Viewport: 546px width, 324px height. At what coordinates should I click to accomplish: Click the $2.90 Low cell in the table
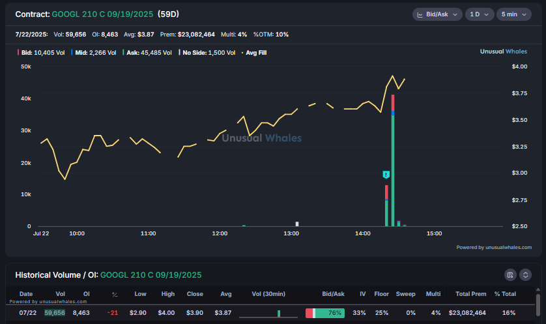click(x=138, y=313)
